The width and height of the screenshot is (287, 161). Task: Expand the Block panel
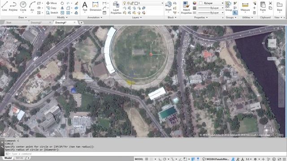(172, 17)
